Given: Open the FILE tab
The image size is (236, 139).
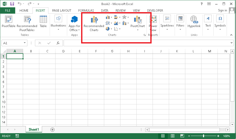Looking at the screenshot, I should coord(8,11).
